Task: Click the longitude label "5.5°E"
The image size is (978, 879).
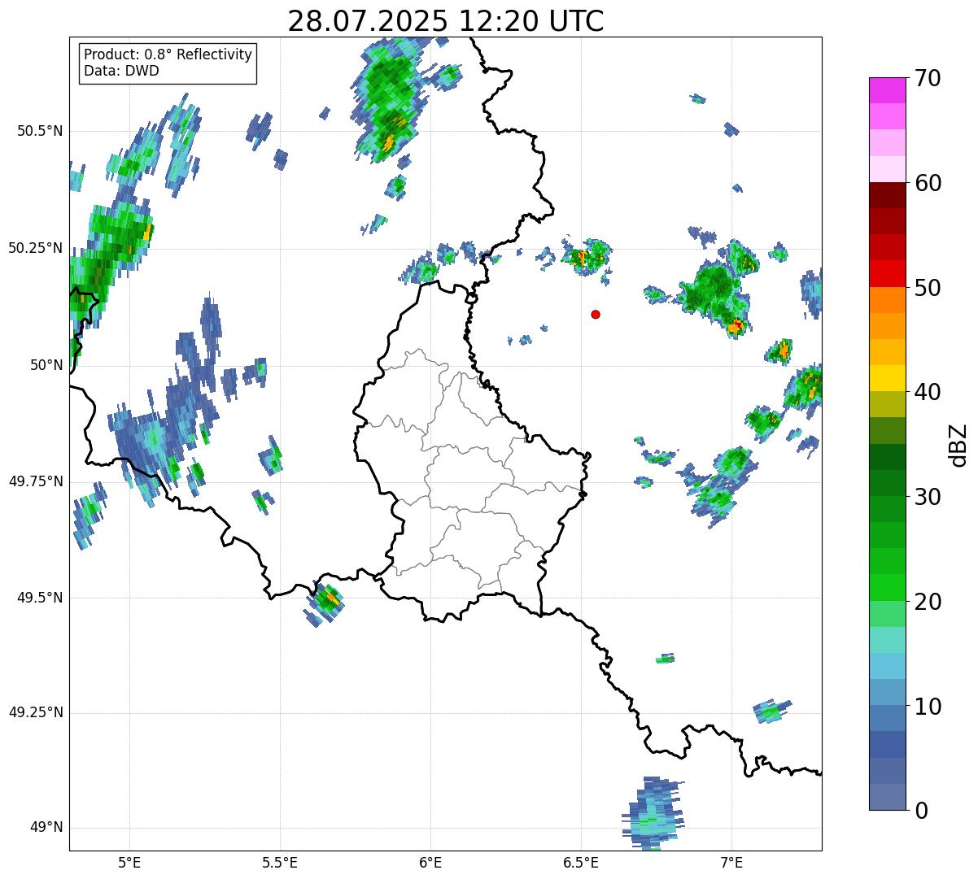Action: coord(280,862)
